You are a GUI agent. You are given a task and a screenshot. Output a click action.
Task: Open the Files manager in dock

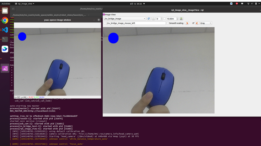pos(5,11)
